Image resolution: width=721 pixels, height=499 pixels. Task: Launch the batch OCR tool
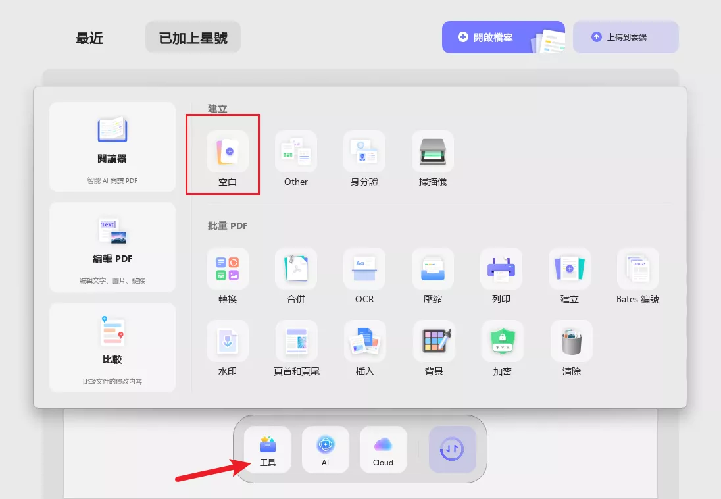[x=364, y=269]
